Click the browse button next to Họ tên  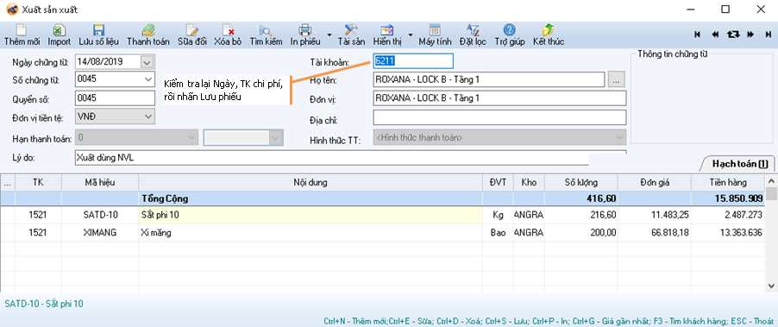[x=616, y=79]
